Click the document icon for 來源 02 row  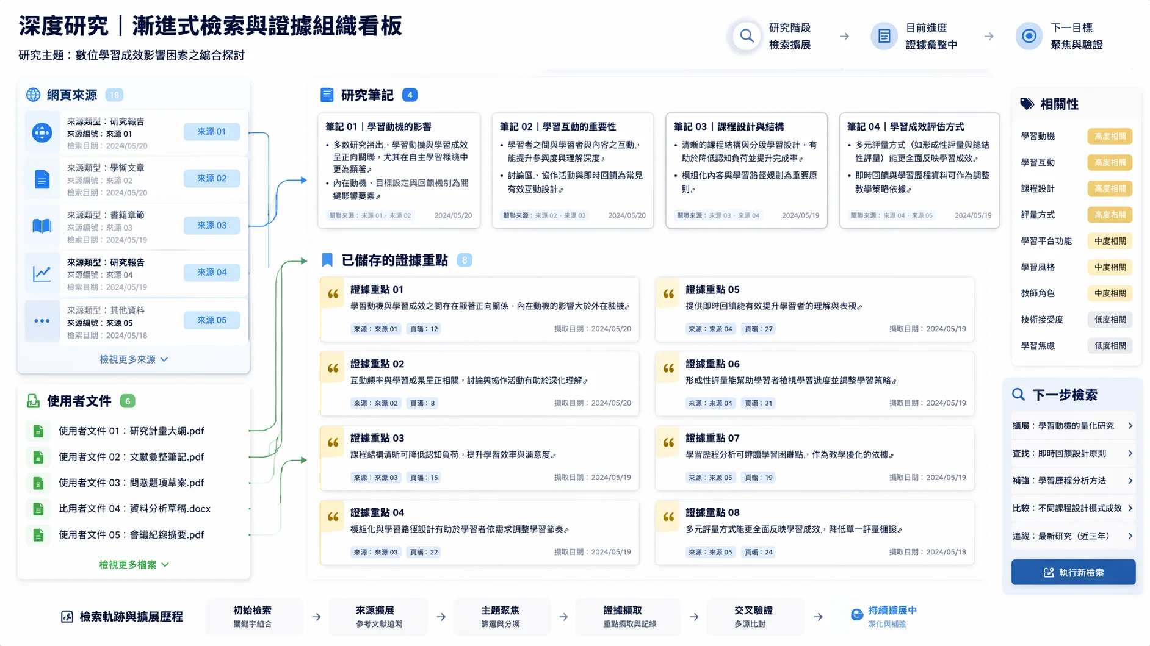42,179
